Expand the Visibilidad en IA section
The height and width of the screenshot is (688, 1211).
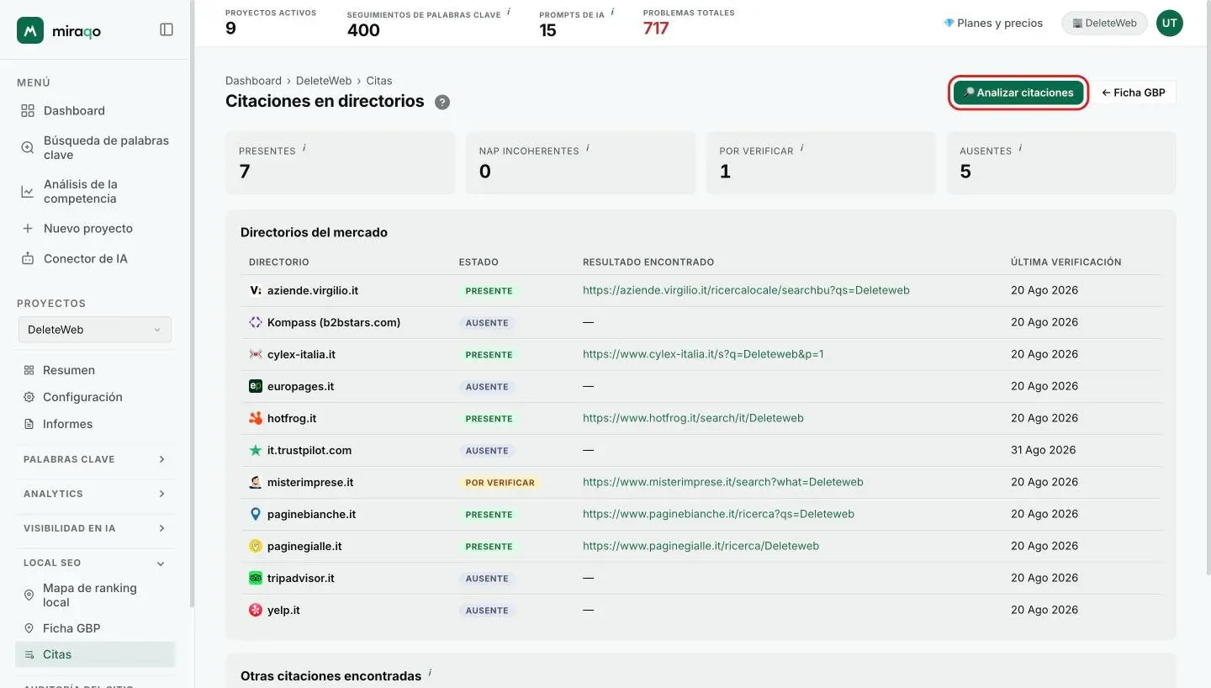95,528
